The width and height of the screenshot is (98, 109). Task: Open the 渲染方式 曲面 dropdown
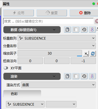click(58, 85)
